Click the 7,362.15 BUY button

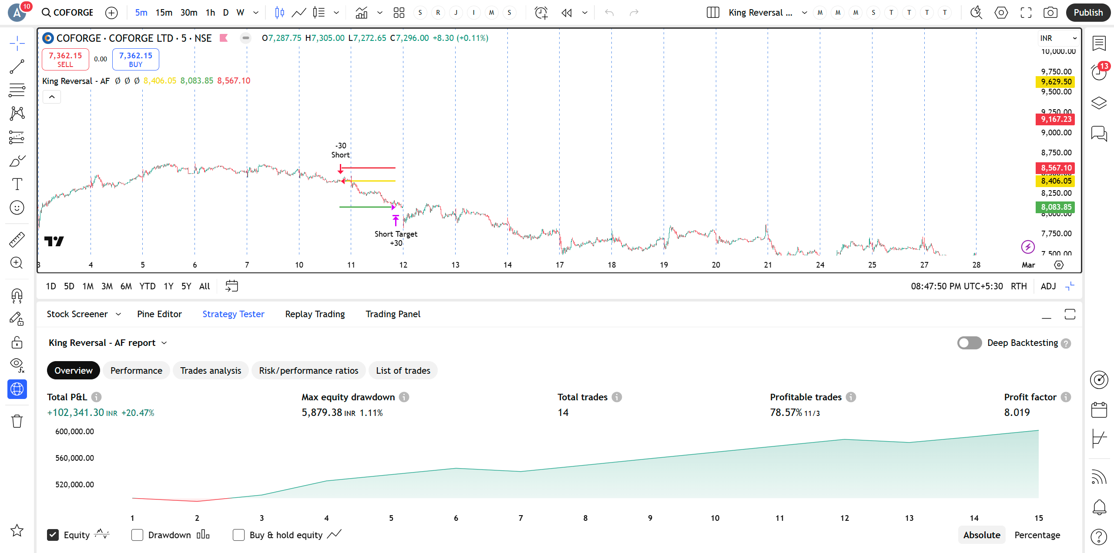[136, 60]
